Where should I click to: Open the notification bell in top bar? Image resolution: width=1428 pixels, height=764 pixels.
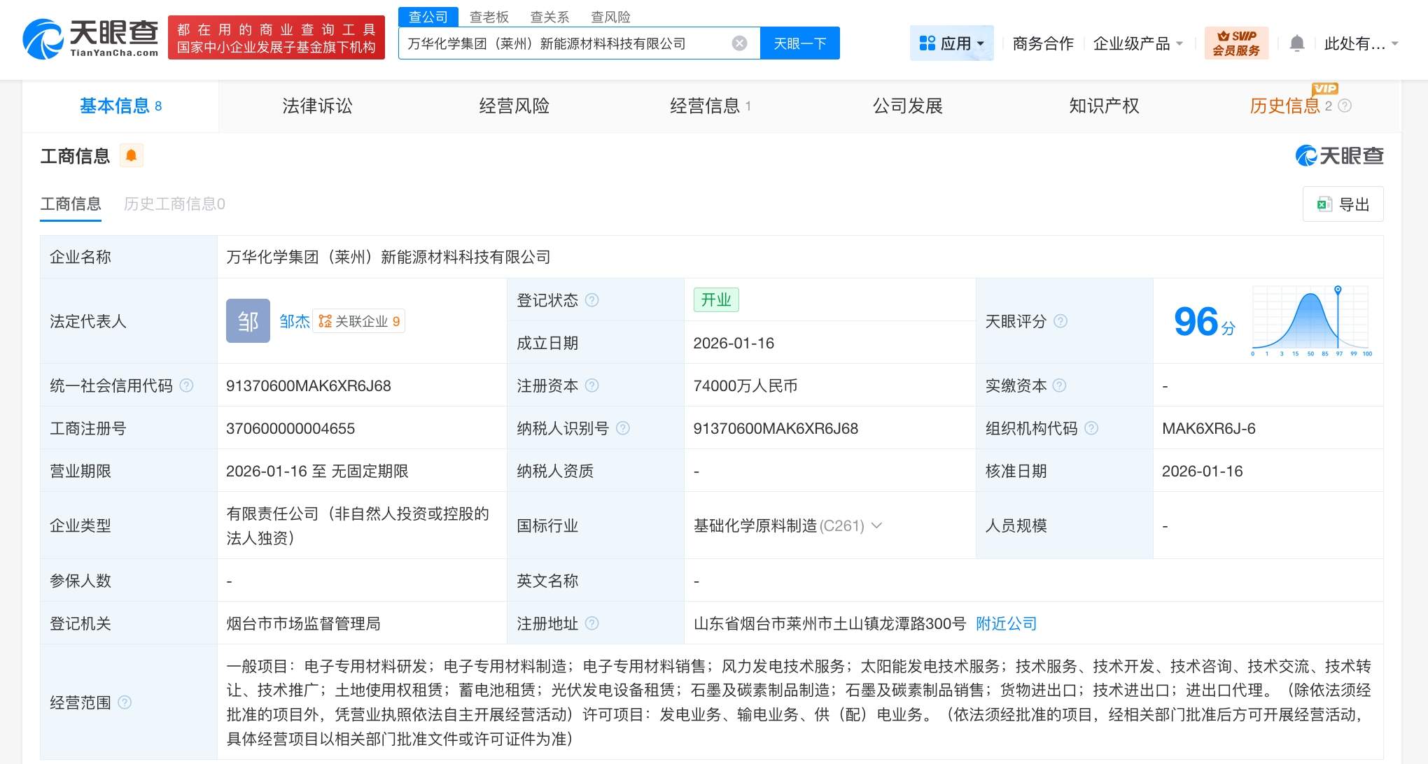point(1297,43)
